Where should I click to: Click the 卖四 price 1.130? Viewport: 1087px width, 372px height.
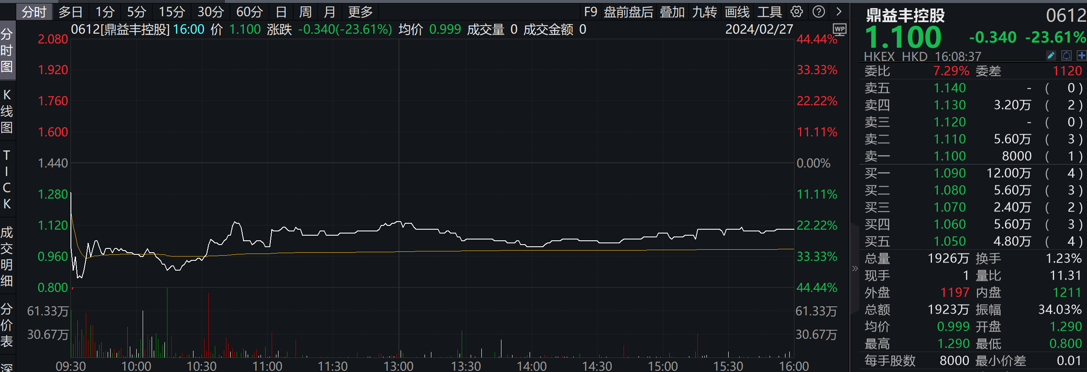point(949,105)
